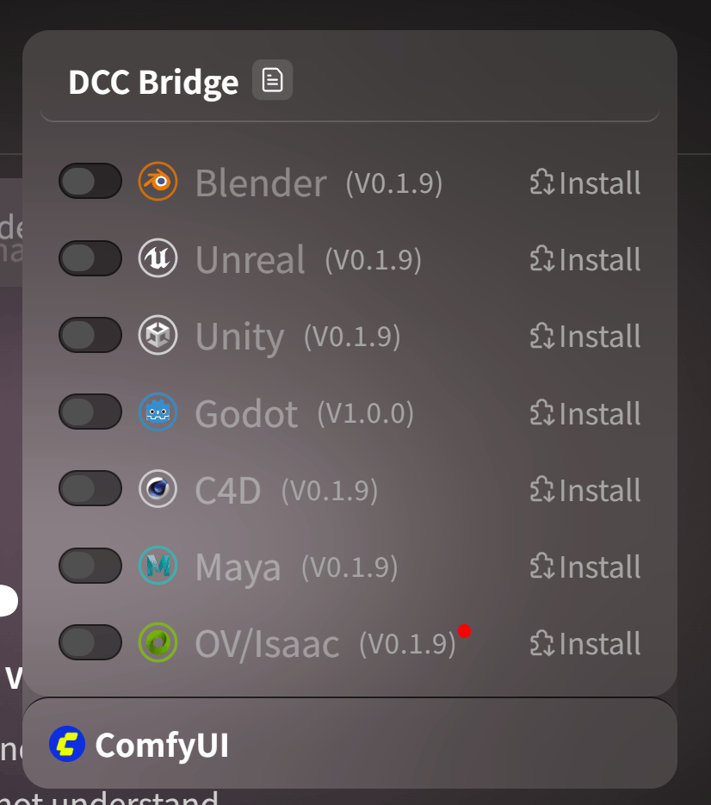Turn on the Unreal bridge switch

click(x=90, y=258)
